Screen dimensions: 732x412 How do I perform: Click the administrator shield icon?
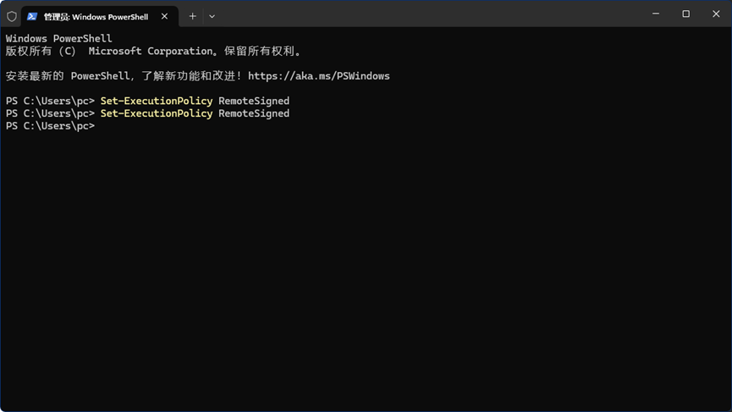(x=12, y=16)
